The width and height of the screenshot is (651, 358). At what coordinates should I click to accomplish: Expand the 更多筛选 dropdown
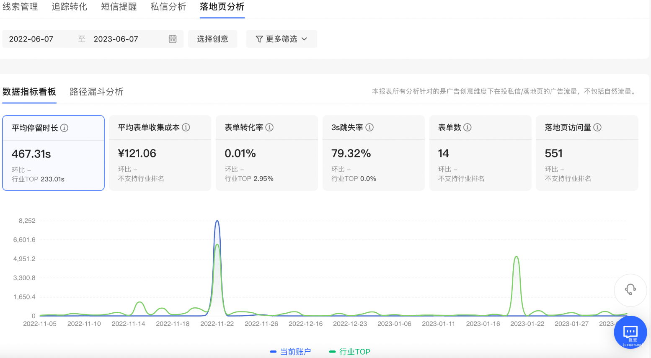[x=282, y=39]
